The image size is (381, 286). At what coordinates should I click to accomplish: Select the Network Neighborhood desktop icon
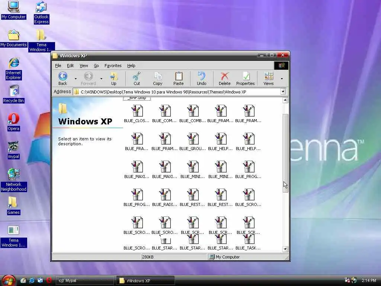[14, 180]
